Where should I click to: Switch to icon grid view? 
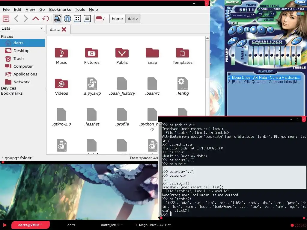click(x=77, y=19)
